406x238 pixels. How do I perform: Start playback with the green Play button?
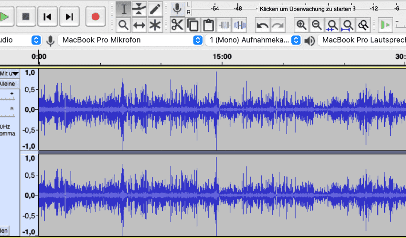point(5,17)
